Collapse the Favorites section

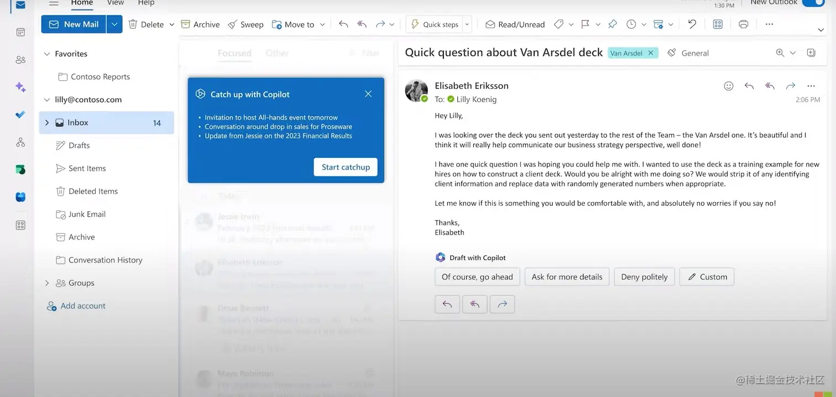click(x=47, y=54)
